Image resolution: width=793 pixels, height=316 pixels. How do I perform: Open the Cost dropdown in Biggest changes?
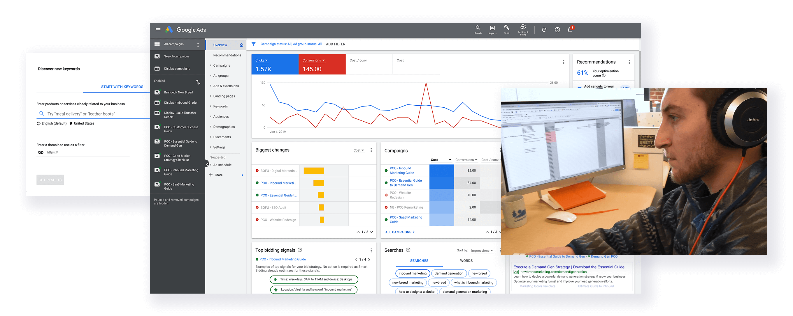(359, 150)
